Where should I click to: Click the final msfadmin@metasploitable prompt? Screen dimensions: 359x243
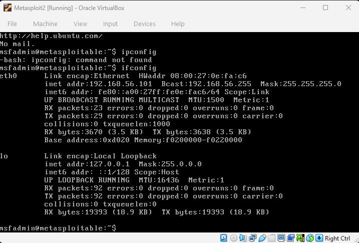[x=58, y=228]
